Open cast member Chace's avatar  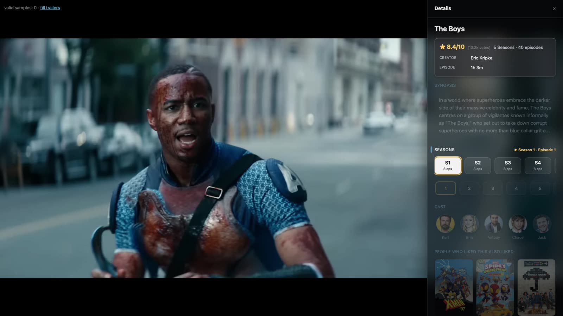click(518, 224)
